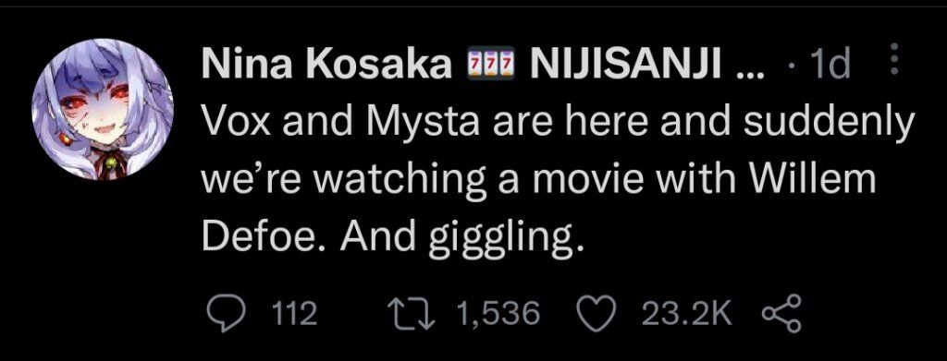Select the Nina Kosaka display name
Viewport: 947px width, 361px height.
click(326, 64)
